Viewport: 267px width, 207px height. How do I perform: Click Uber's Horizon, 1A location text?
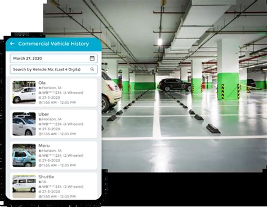pos(52,119)
